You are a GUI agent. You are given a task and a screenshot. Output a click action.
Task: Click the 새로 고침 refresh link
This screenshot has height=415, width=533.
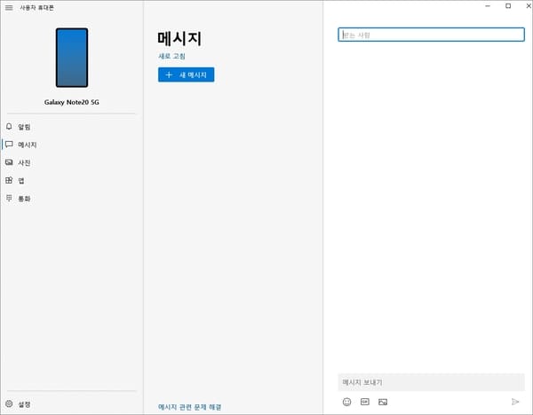coord(171,57)
